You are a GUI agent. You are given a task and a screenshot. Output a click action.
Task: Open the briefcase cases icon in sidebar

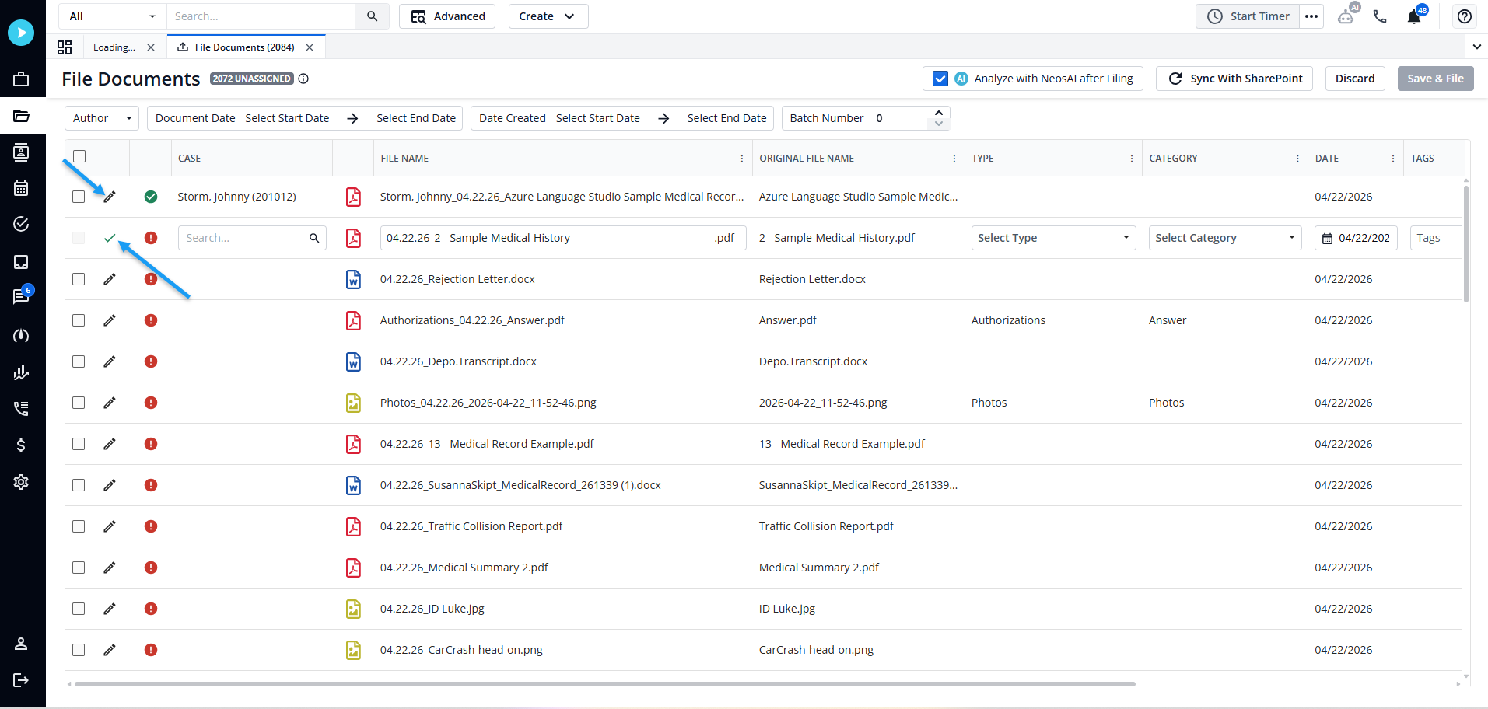pyautogui.click(x=21, y=79)
